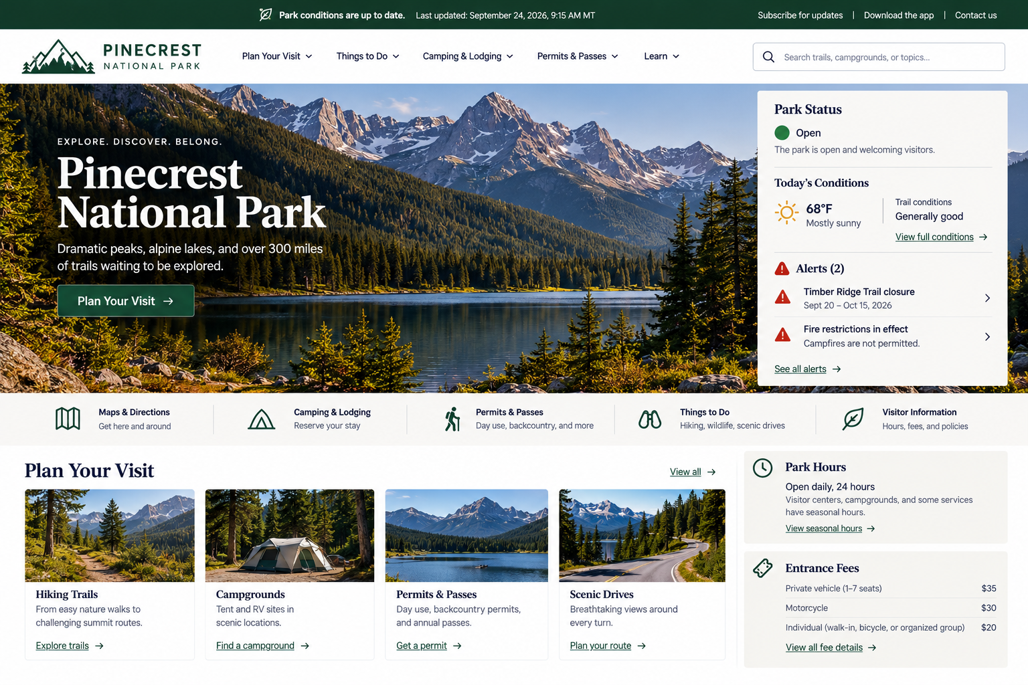This screenshot has width=1028, height=685.
Task: Click the sun weather icon
Action: click(786, 213)
